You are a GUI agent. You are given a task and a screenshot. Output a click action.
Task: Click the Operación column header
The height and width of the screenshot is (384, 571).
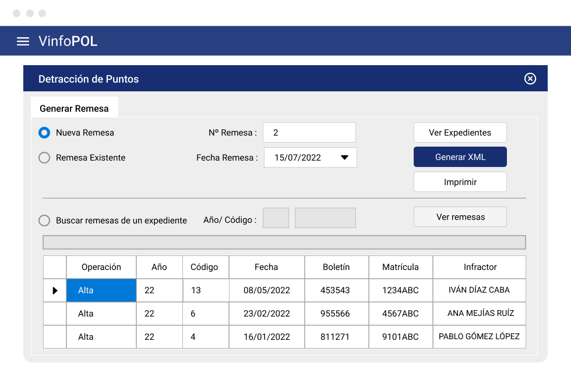point(101,267)
